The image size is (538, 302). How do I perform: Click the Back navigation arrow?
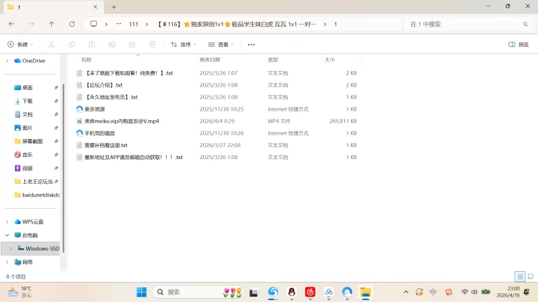pos(11,24)
